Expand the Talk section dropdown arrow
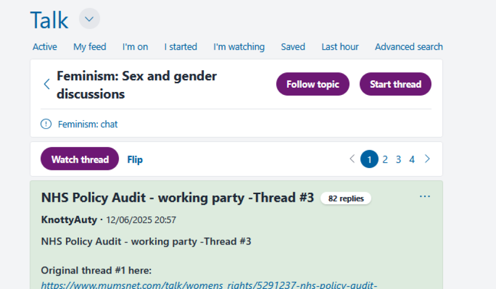Screen dimensions: 496x289 point(89,19)
